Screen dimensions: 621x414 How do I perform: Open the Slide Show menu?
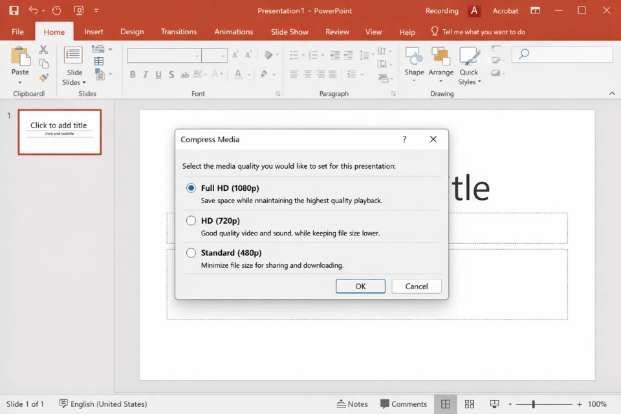click(x=289, y=31)
